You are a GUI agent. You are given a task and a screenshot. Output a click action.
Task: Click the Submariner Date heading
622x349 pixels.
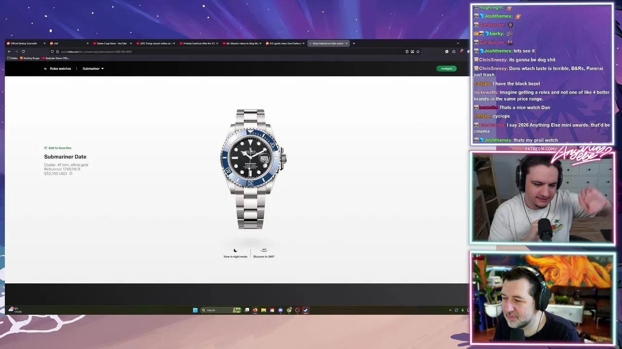coord(65,157)
